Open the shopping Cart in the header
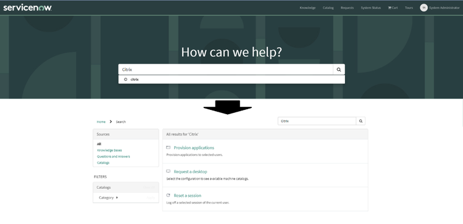463x224 pixels. 393,7
